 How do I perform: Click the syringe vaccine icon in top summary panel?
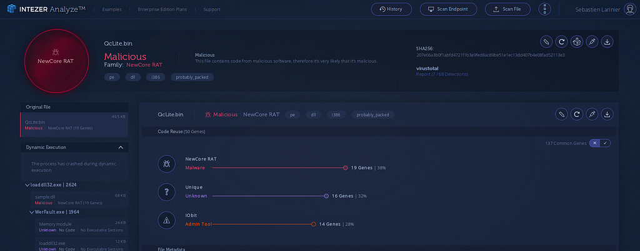[592, 42]
